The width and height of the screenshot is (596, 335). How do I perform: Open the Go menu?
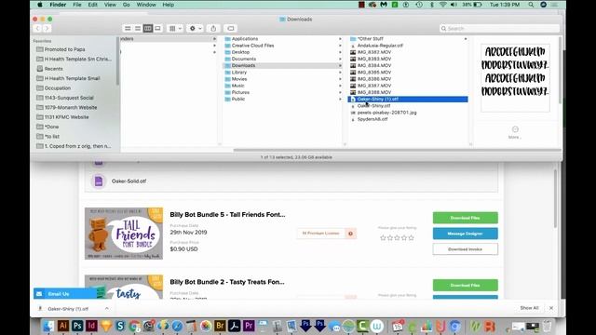pos(127,5)
